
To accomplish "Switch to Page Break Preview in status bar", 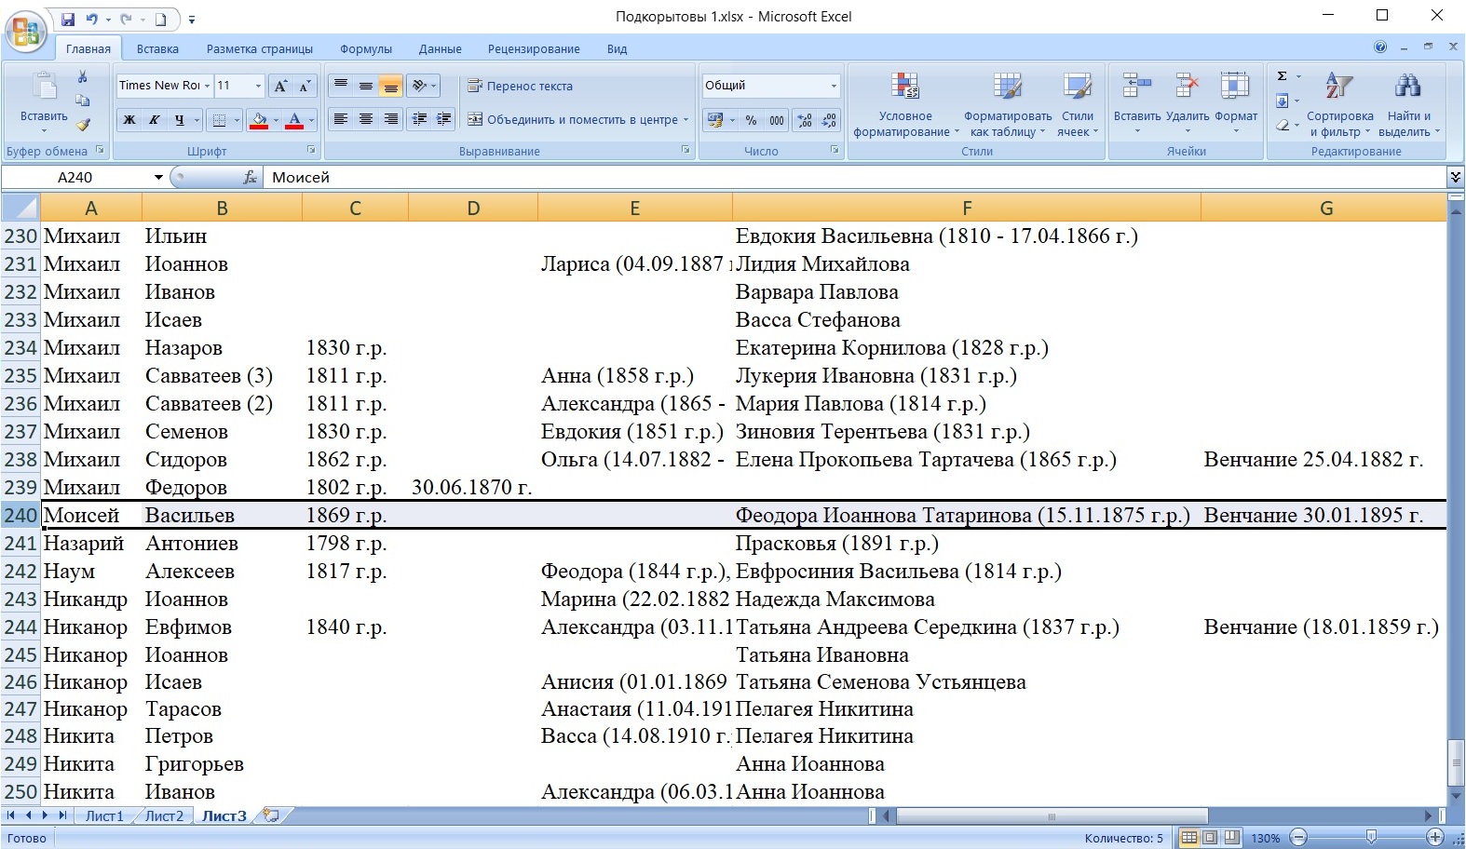I will pyautogui.click(x=1231, y=838).
